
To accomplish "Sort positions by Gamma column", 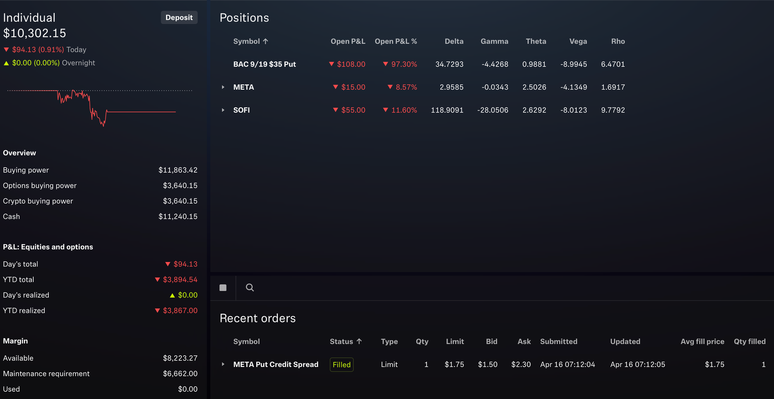I will [494, 41].
